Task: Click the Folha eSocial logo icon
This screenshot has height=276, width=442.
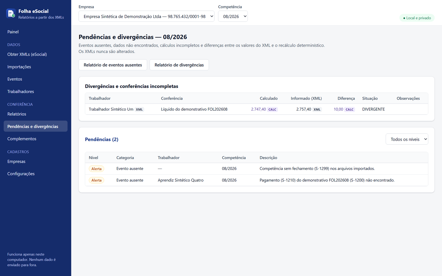Action: (11, 13)
